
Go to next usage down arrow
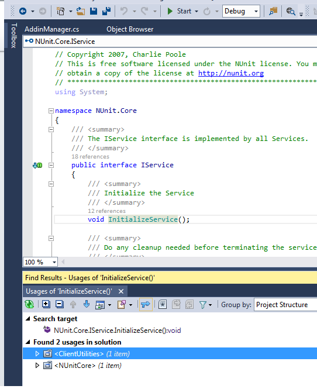point(87,304)
